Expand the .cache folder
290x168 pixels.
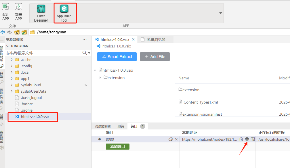click(12, 60)
